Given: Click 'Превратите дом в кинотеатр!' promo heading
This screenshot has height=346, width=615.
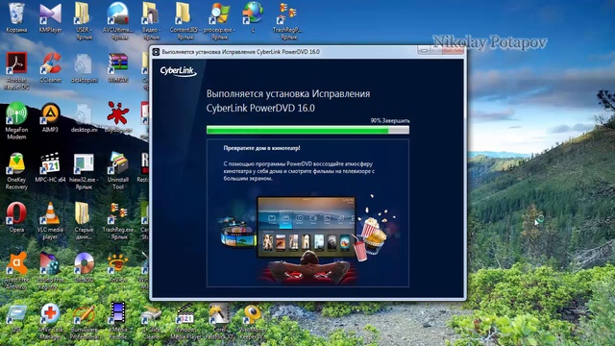Looking at the screenshot, I should (261, 148).
